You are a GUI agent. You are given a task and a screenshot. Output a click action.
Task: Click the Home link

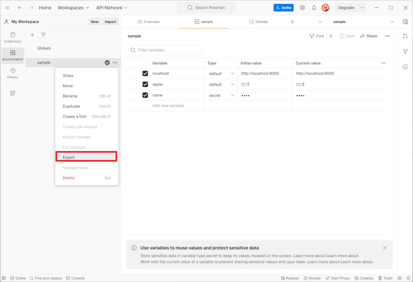point(45,8)
